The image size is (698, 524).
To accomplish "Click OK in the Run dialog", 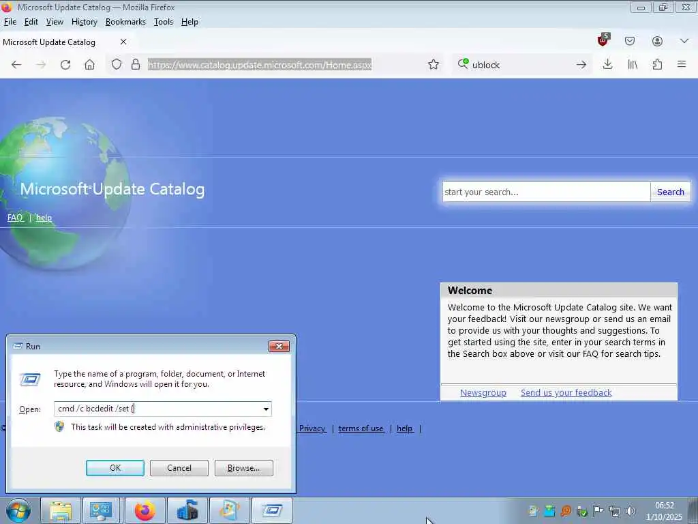I will pyautogui.click(x=115, y=468).
